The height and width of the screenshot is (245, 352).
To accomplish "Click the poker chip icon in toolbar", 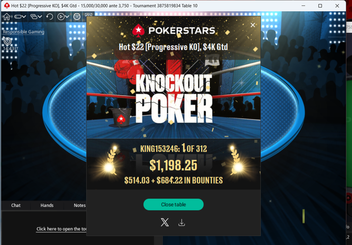I will (x=77, y=17).
